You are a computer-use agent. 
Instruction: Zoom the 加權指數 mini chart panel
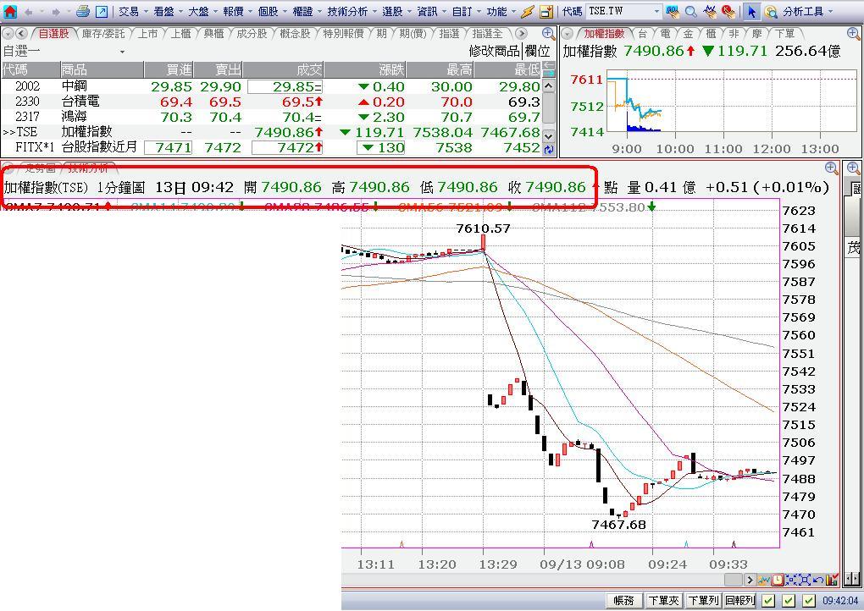pyautogui.click(x=854, y=34)
